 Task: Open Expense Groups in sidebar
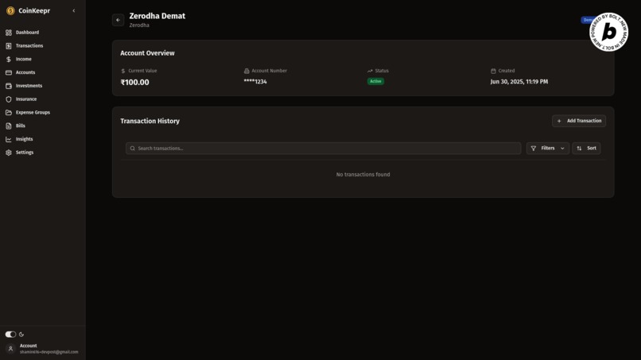point(33,112)
